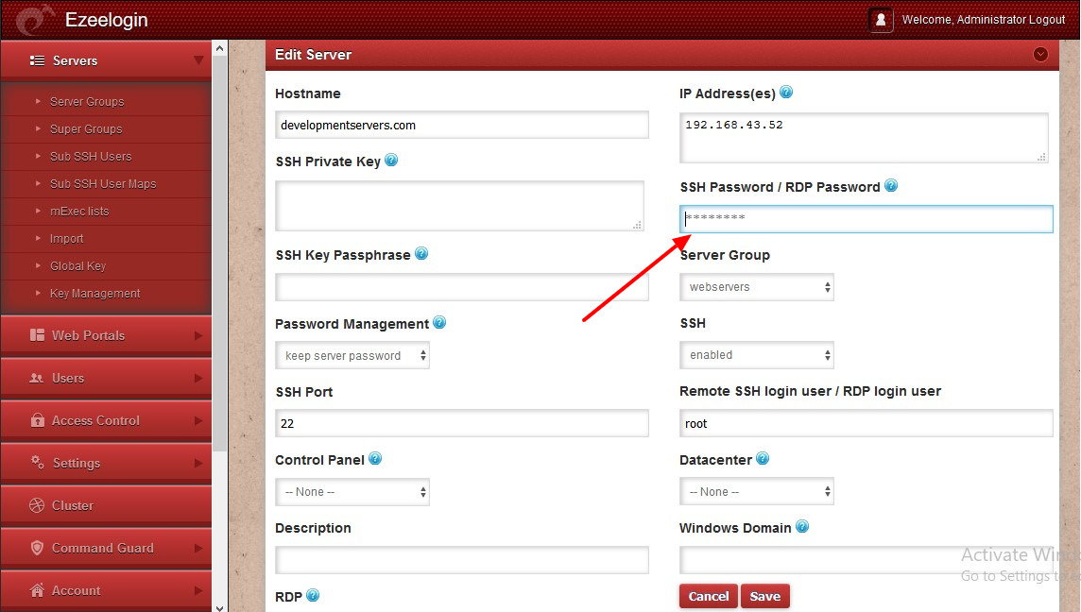The image size is (1081, 612).
Task: Click the Web Portals layout icon
Action: [37, 335]
